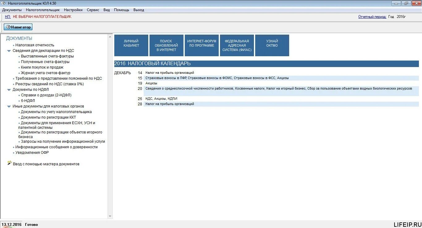Open Интернет-форум по программе tile

[202, 45]
